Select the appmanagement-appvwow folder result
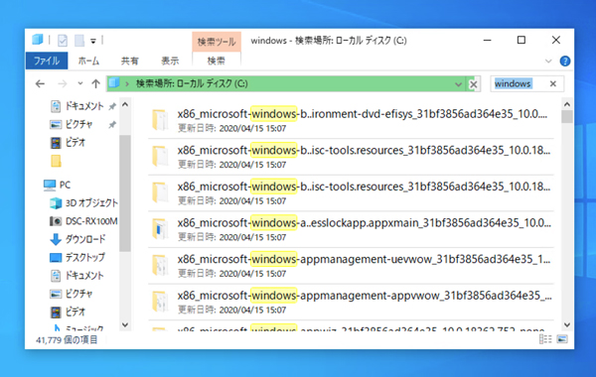 (351, 302)
